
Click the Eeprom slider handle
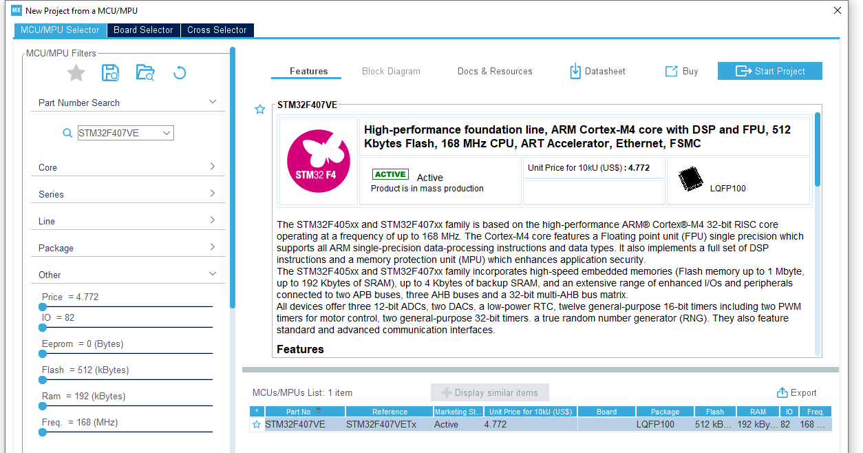[43, 354]
